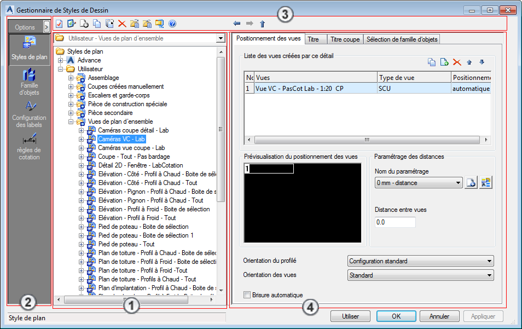Image resolution: width=522 pixels, height=329 pixels.
Task: Switch to Titre coupe tab
Action: click(345, 39)
